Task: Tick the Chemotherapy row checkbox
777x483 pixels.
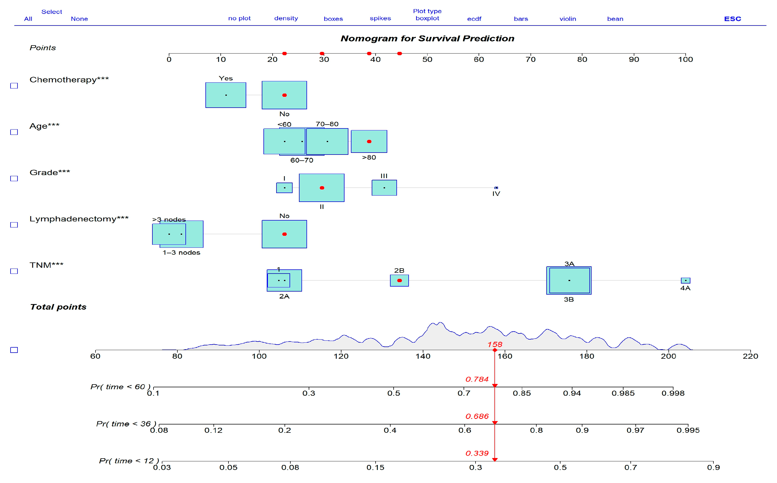Action: coord(14,86)
